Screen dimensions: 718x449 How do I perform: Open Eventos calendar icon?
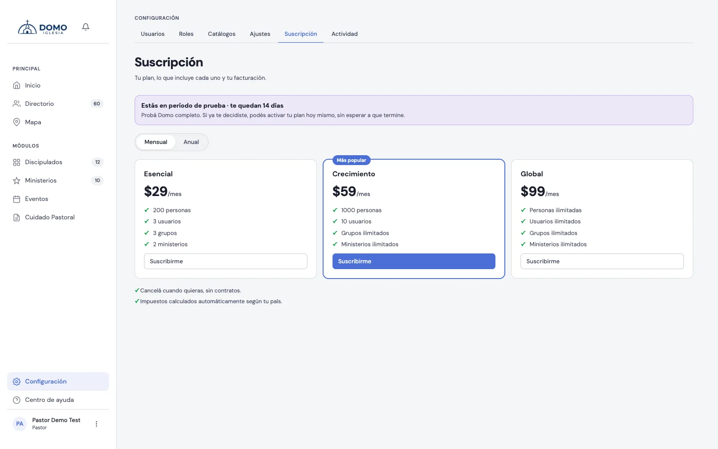17,199
